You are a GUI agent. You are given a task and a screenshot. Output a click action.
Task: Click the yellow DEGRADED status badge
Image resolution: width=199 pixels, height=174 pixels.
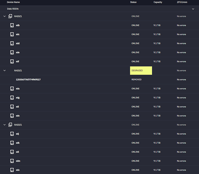pos(141,71)
